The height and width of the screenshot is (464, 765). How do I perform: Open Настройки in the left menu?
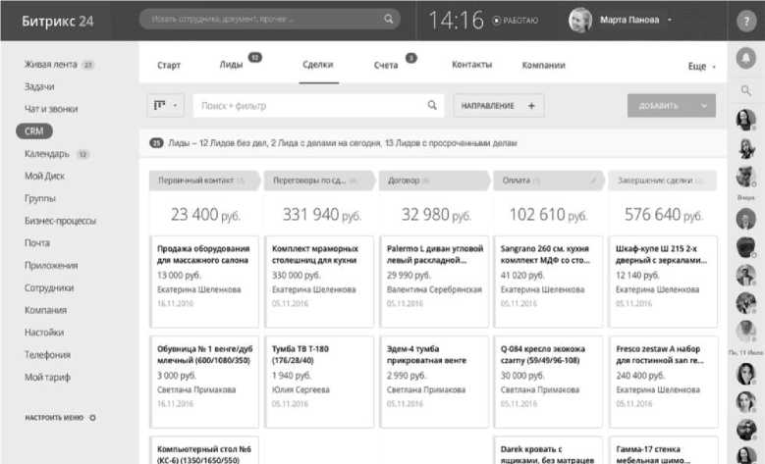44,333
